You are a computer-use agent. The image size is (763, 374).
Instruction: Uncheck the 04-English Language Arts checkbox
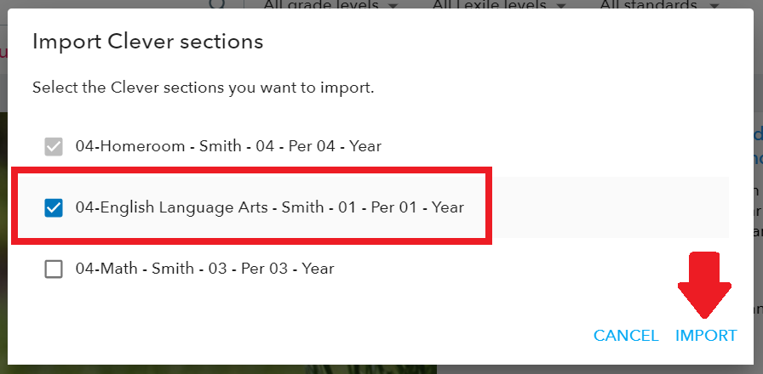point(54,208)
